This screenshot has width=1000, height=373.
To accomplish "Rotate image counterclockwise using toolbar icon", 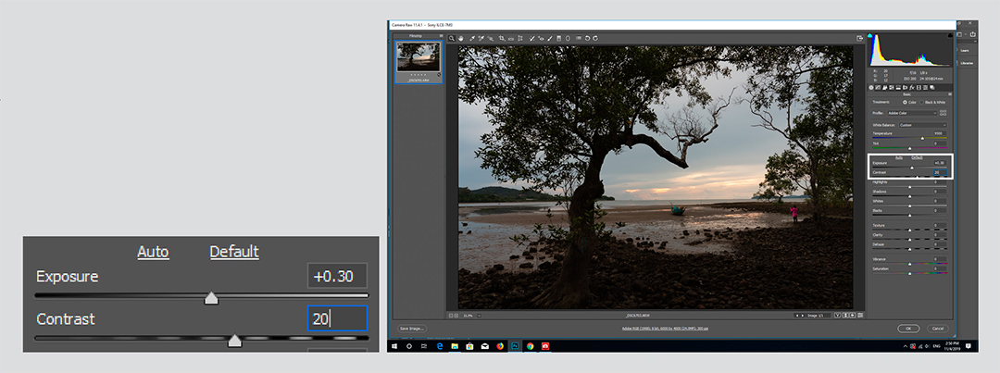I will pos(589,38).
